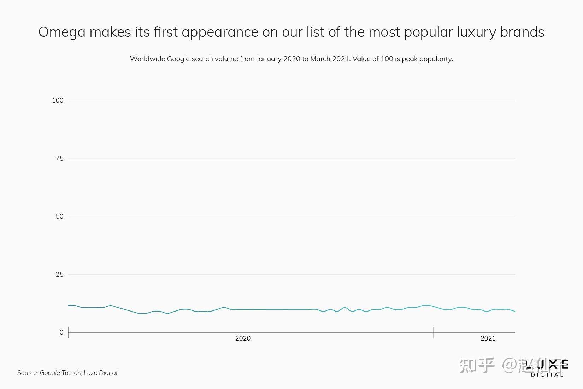The image size is (583, 389).
Task: Click the Source: Google Trends, Luxe Digital text
Action: click(67, 373)
